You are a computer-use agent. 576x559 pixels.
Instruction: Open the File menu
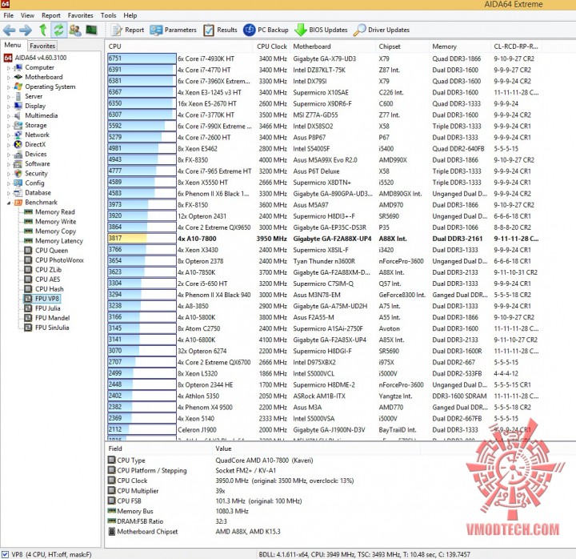click(x=9, y=15)
